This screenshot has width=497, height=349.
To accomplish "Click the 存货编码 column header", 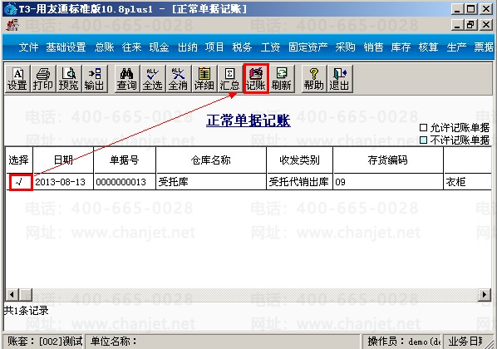I will coord(388,160).
